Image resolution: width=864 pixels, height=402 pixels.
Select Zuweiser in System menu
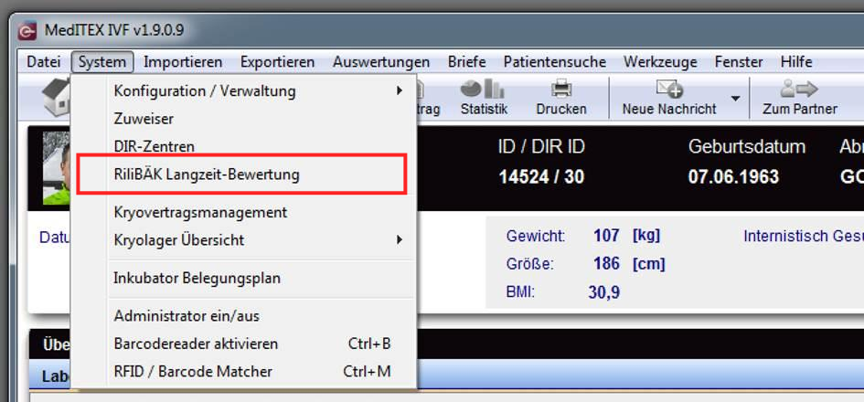(244, 119)
